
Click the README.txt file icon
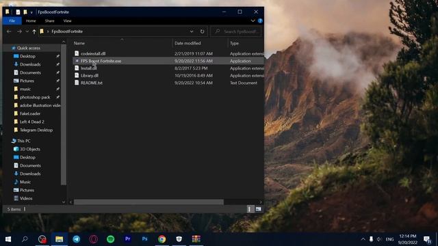click(77, 83)
